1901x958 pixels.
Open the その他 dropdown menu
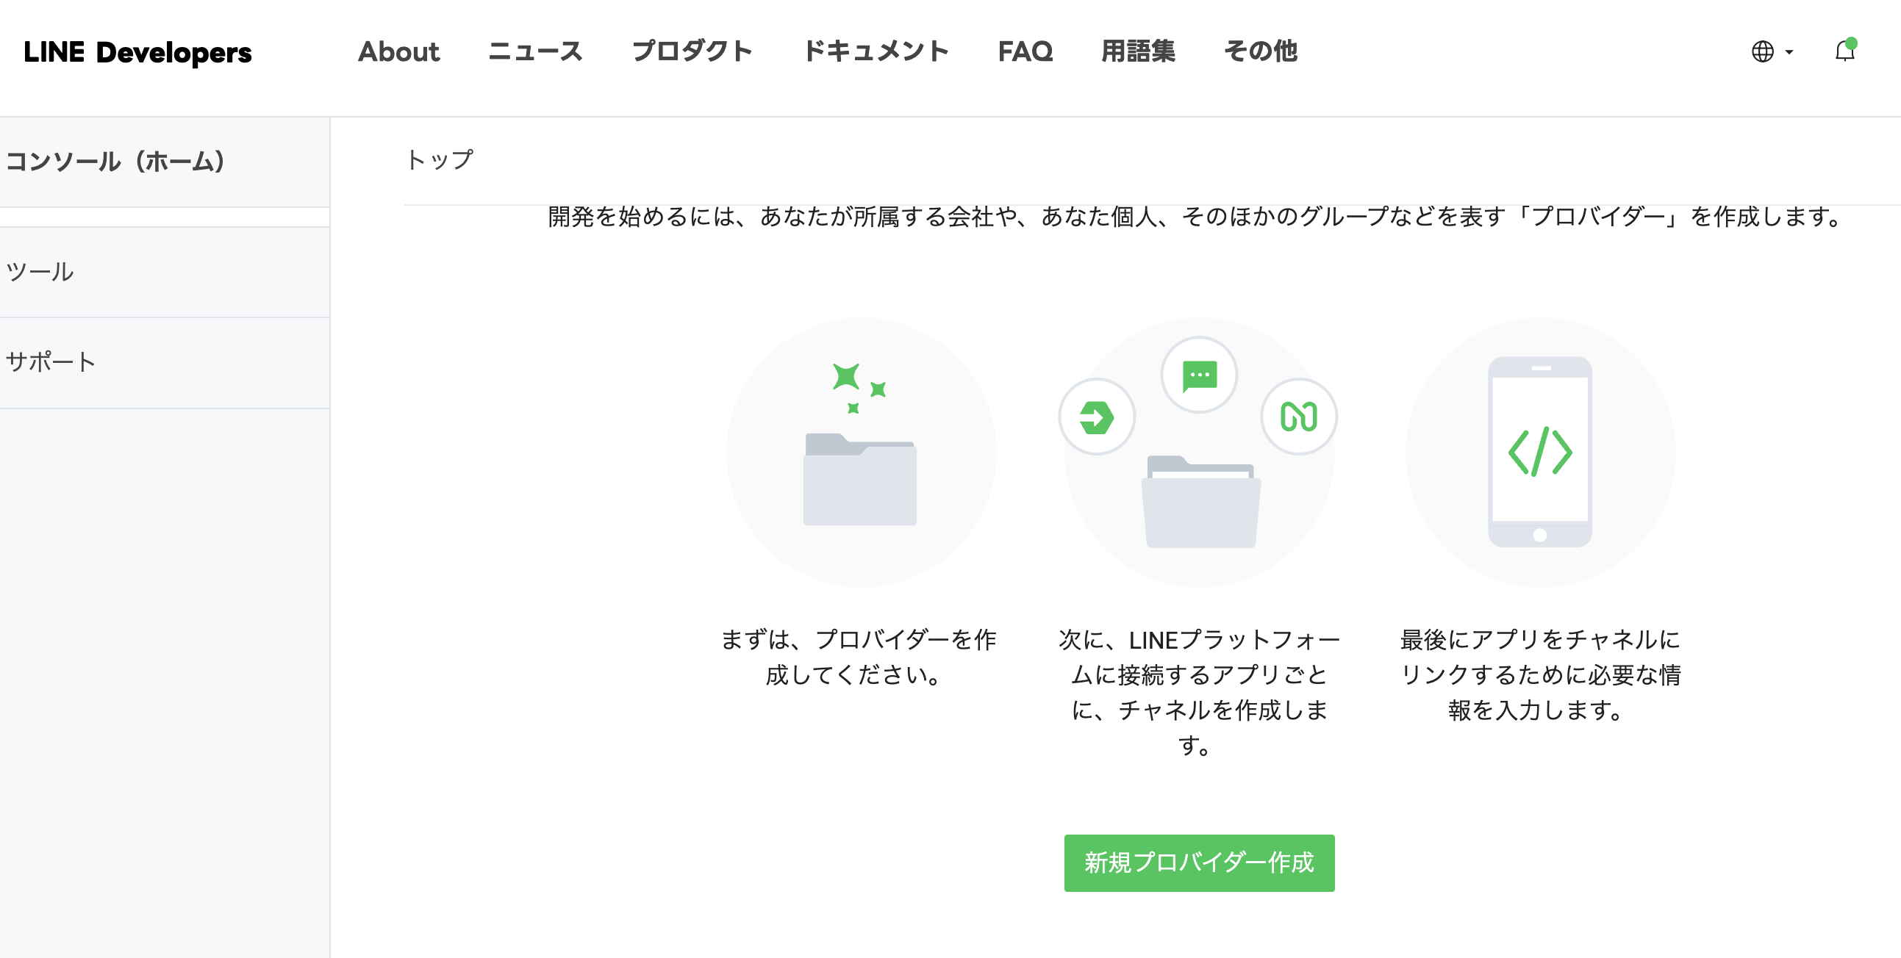(1261, 51)
